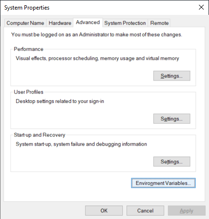This screenshot has width=209, height=219.
Task: Open User Profiles Settings button
Action: (172, 119)
